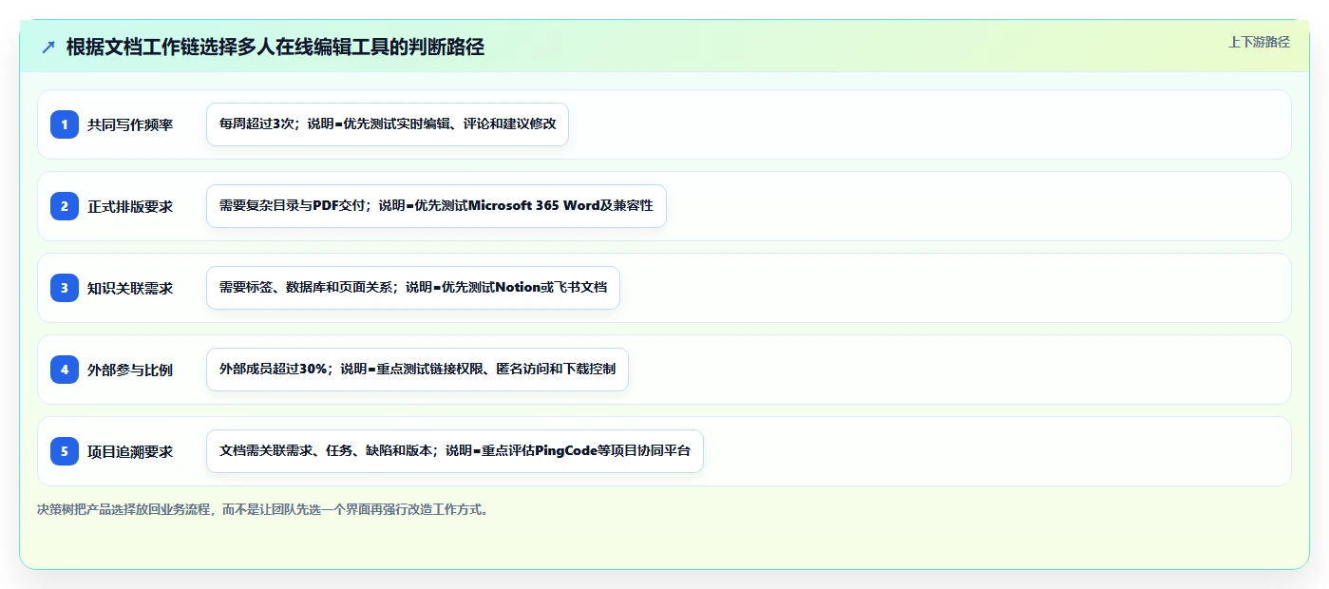Click the 外部参与比例 label
This screenshot has width=1329, height=589.
(130, 370)
